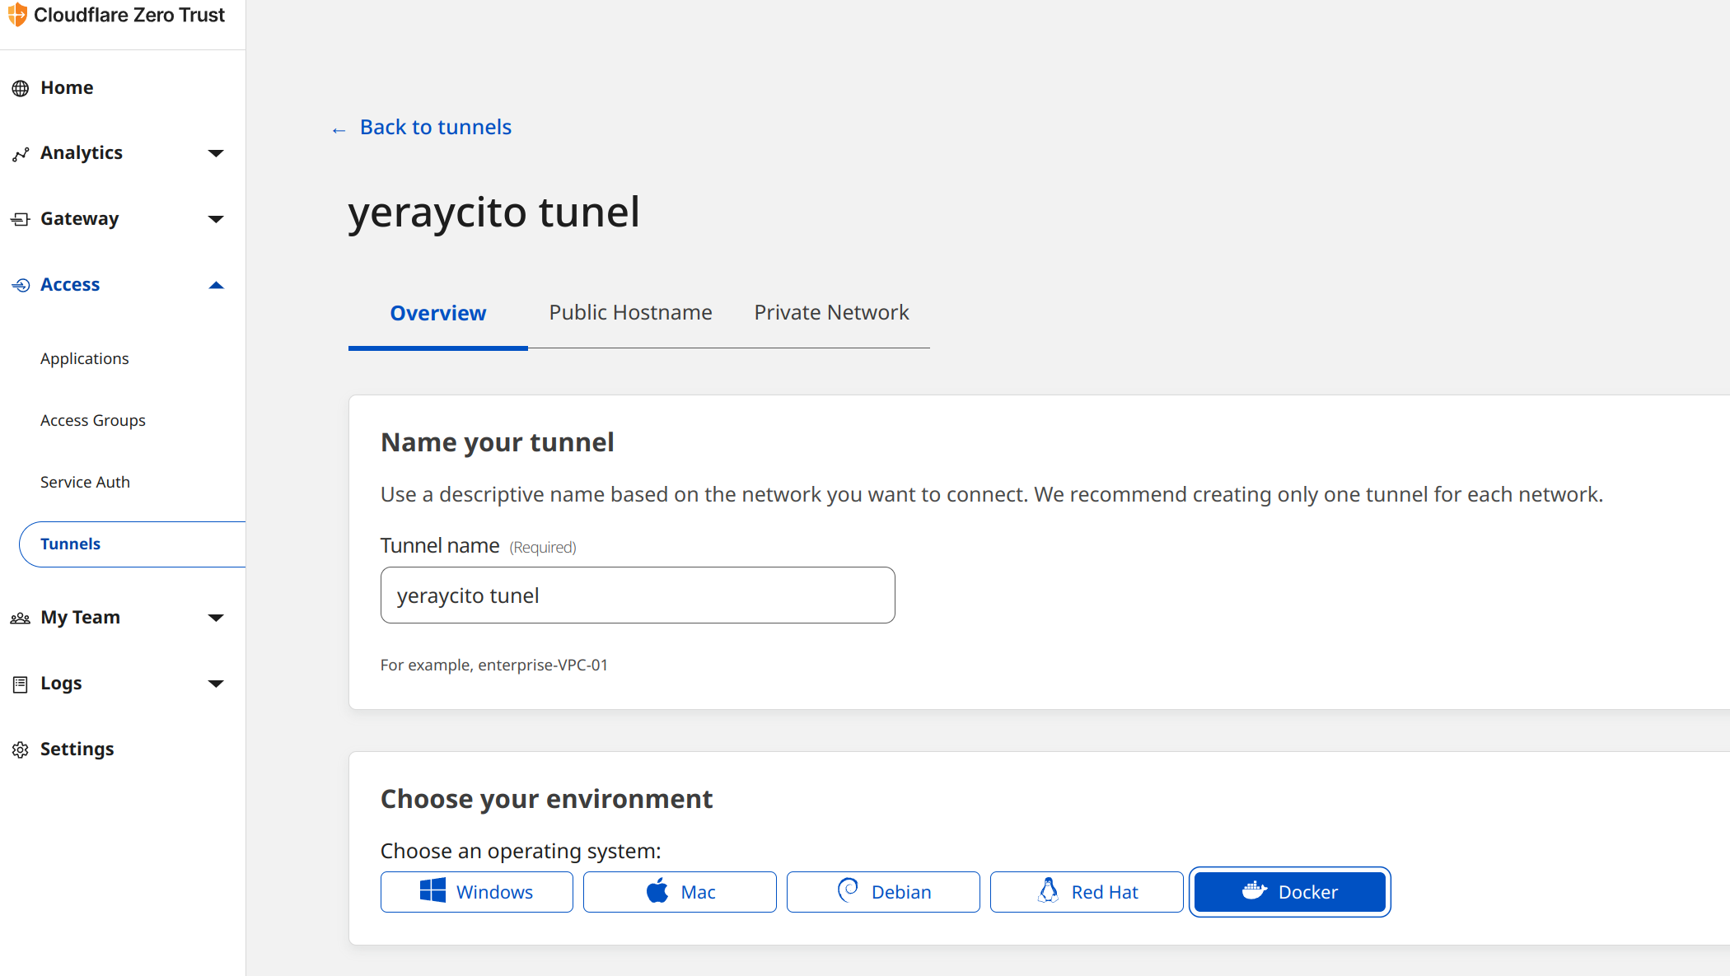Collapse the Access section arrow
The height and width of the screenshot is (976, 1730).
coord(216,285)
